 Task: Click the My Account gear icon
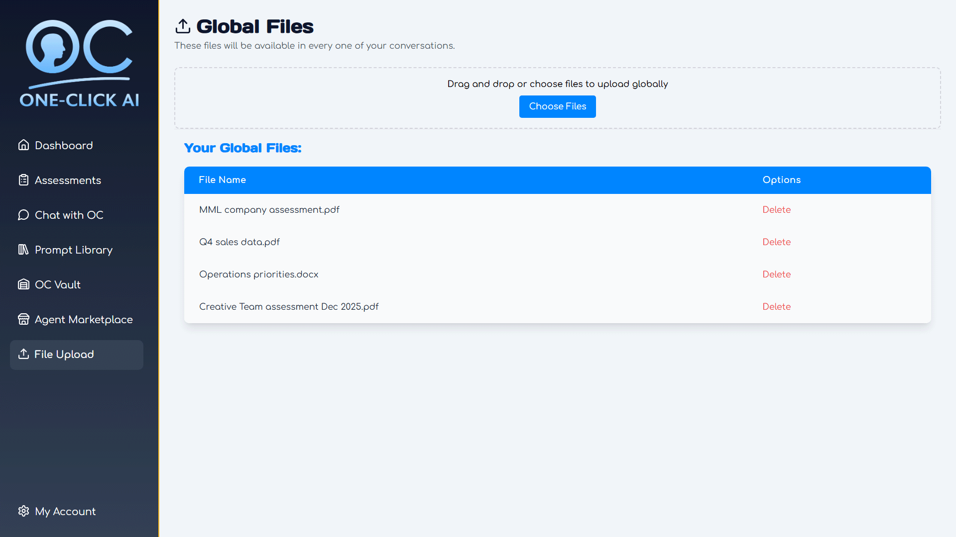click(23, 511)
